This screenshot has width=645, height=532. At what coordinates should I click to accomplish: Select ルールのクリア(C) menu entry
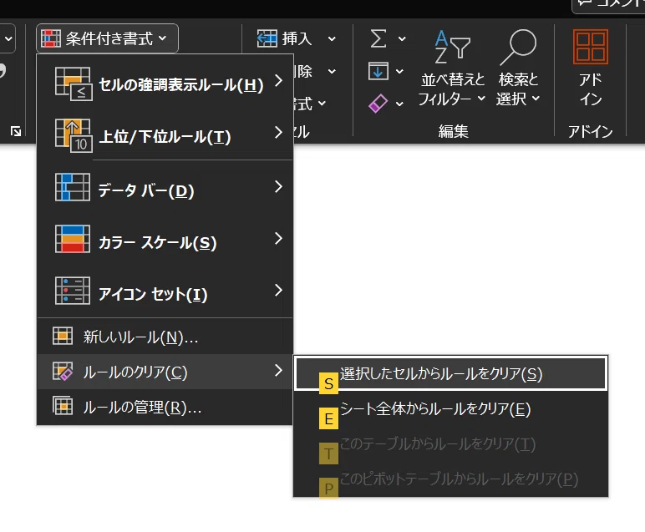[165, 372]
